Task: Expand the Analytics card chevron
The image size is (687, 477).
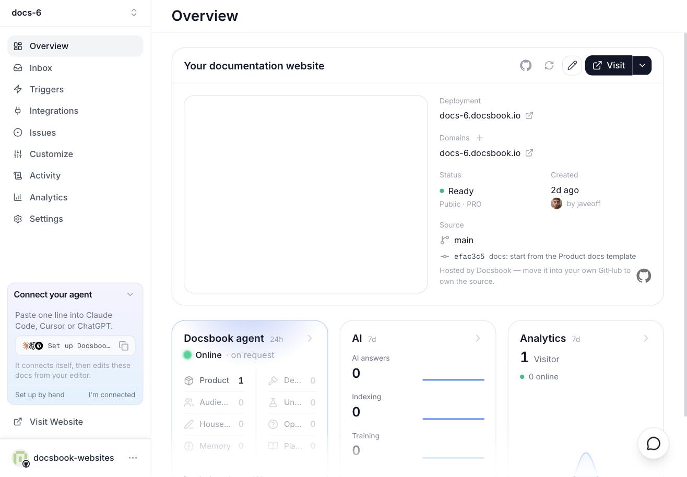Action: click(x=646, y=338)
